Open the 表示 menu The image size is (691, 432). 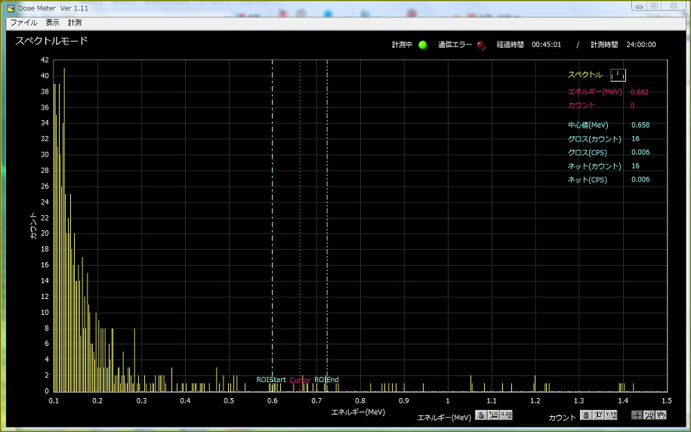tap(52, 23)
